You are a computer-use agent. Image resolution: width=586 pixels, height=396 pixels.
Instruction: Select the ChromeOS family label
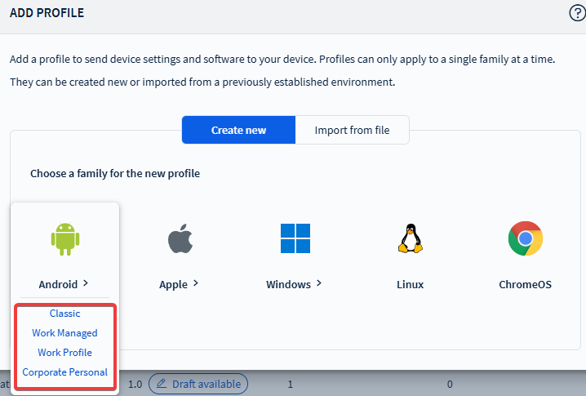525,285
